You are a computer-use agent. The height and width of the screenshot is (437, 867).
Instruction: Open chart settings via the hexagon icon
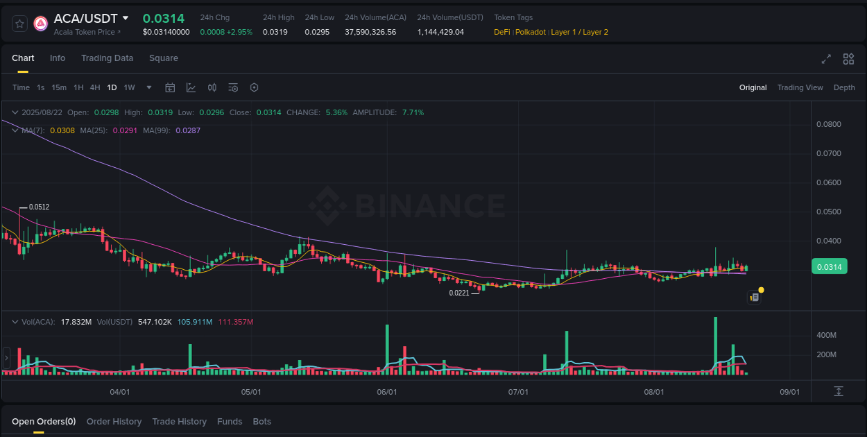coord(254,87)
